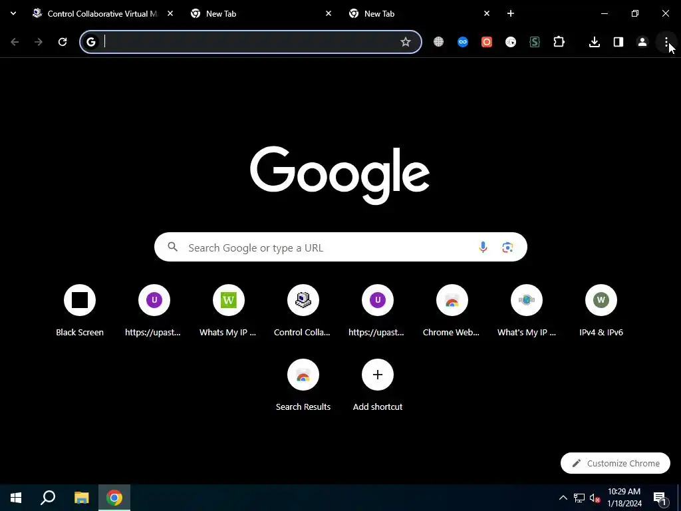This screenshot has width=681, height=511.
Task: Minimize the Chrome window
Action: (x=604, y=13)
